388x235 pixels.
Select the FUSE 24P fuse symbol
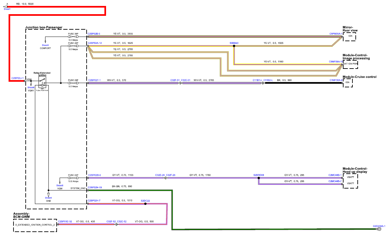(x=73, y=178)
